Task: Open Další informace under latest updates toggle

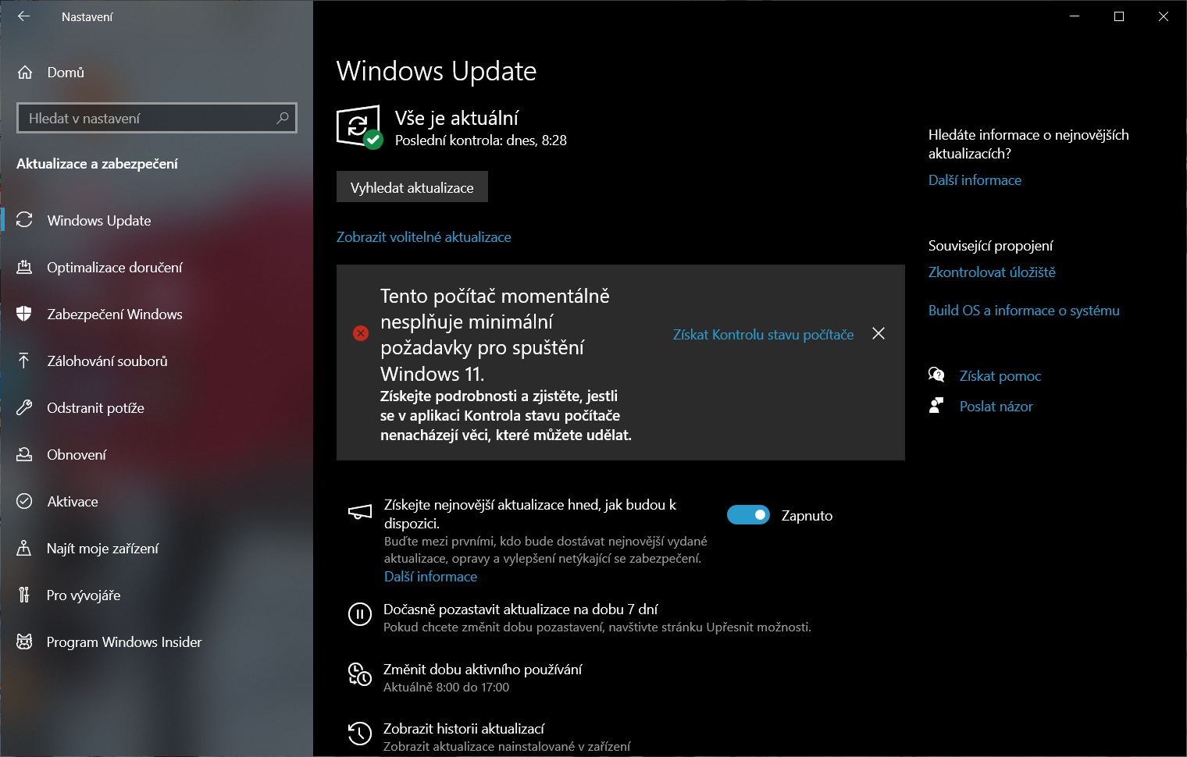Action: point(430,576)
